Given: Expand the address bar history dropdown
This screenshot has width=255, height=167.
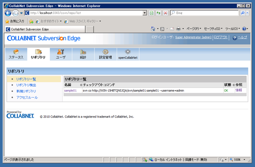Looking at the screenshot, I should 145,13.
